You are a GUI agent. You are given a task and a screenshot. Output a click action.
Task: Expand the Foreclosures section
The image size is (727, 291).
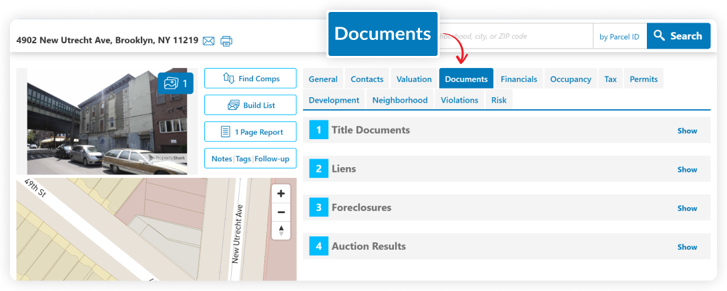click(687, 208)
